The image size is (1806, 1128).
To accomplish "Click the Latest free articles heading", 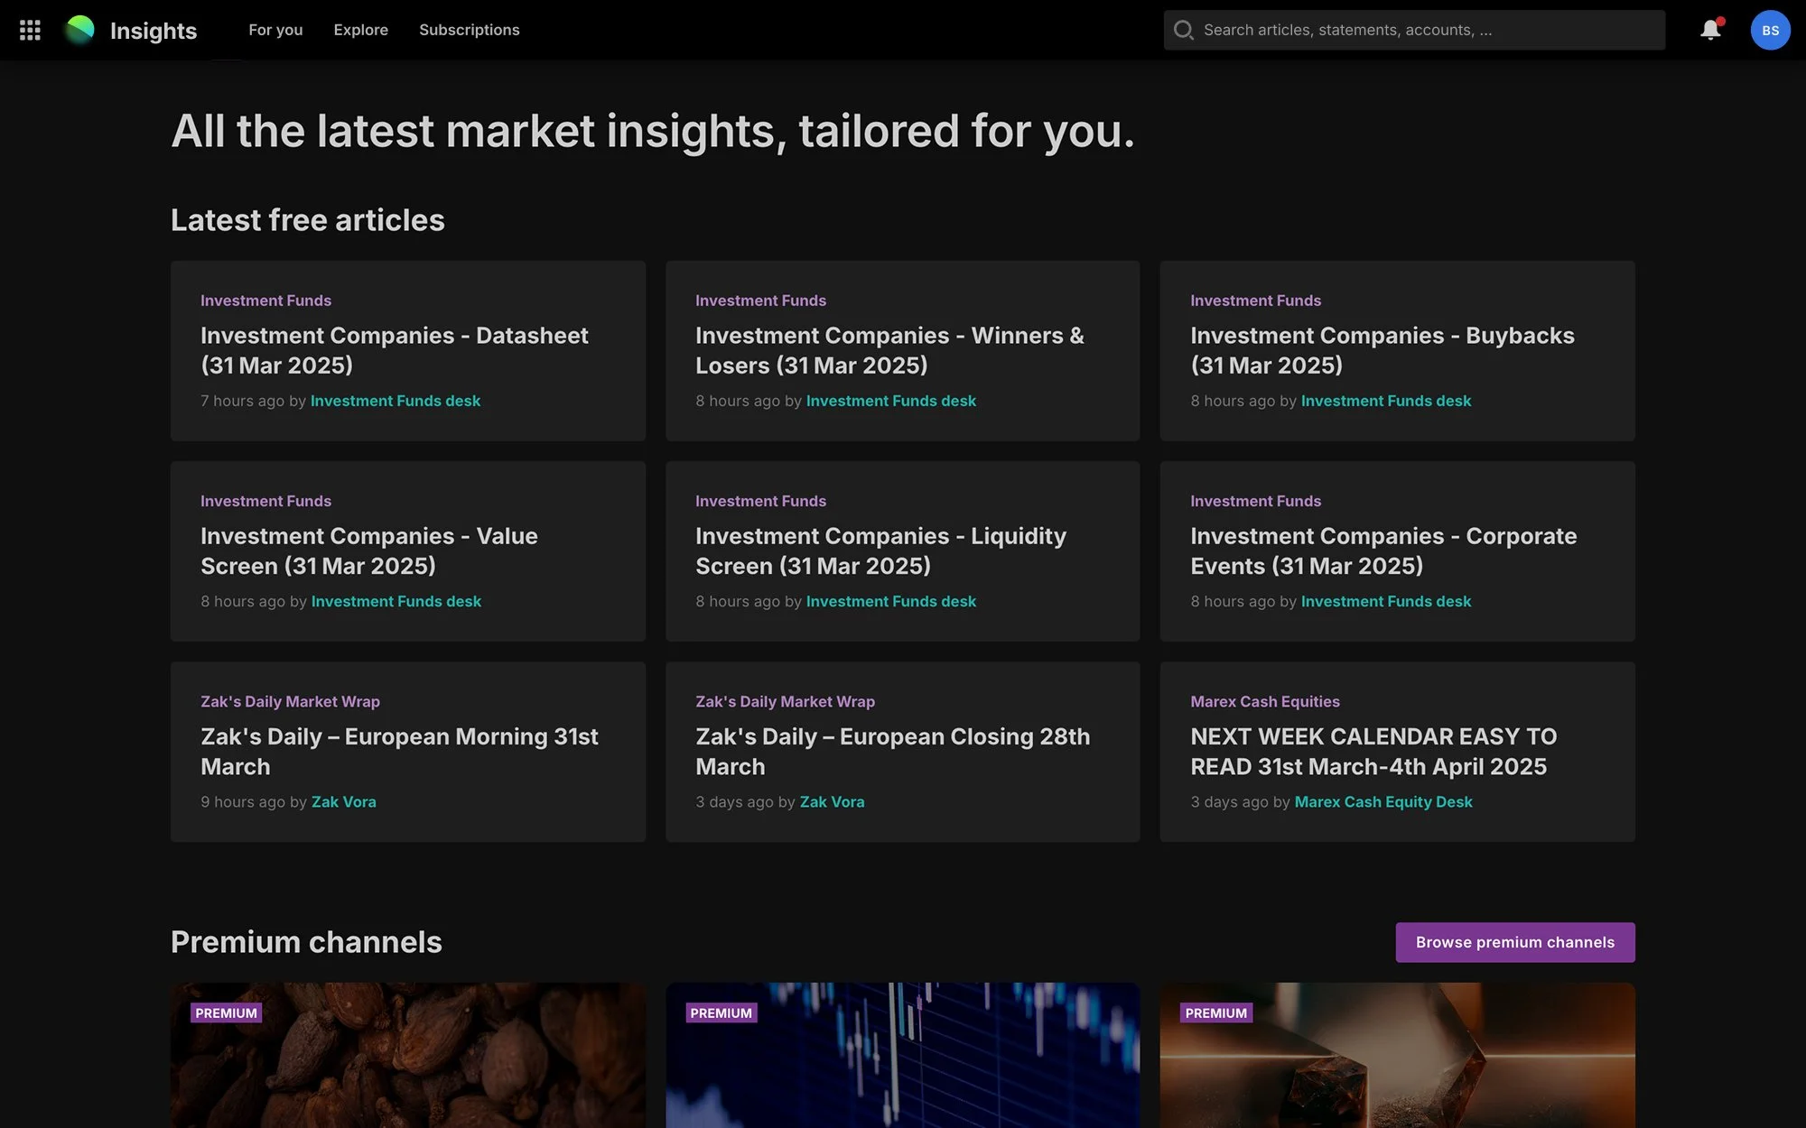I will (x=308, y=220).
